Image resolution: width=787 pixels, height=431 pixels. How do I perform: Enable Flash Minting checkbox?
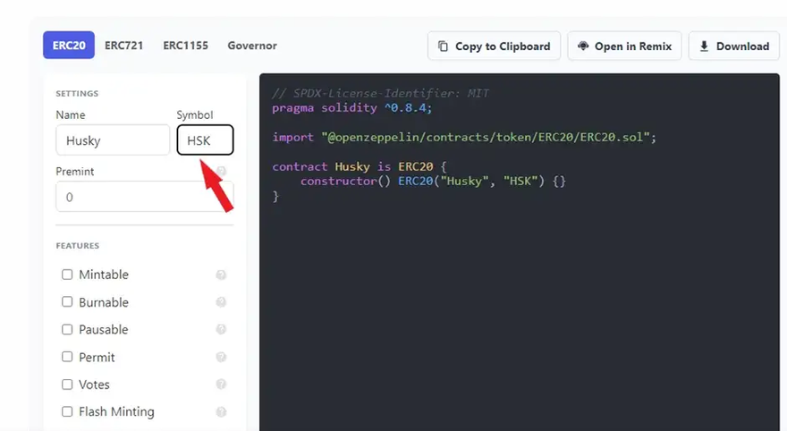tap(67, 412)
